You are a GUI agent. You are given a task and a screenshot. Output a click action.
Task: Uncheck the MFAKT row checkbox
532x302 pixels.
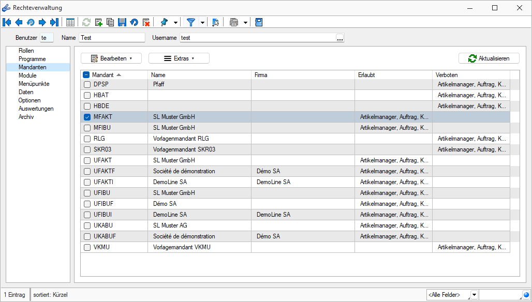pos(87,117)
